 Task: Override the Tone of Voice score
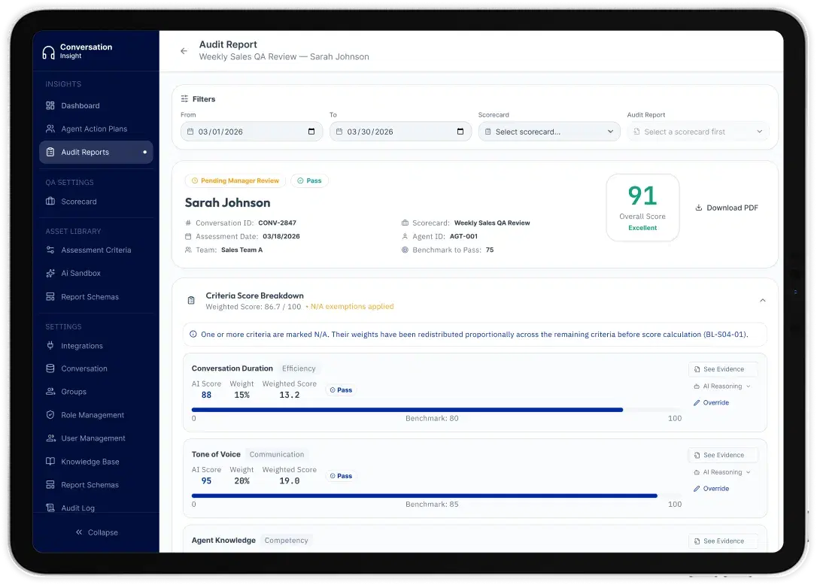point(711,489)
